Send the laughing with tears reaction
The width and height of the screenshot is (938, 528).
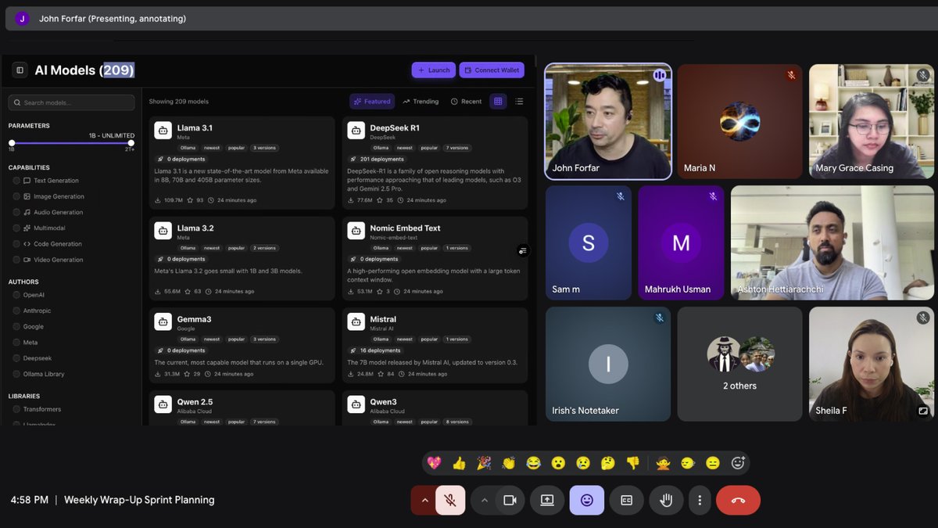[533, 463]
